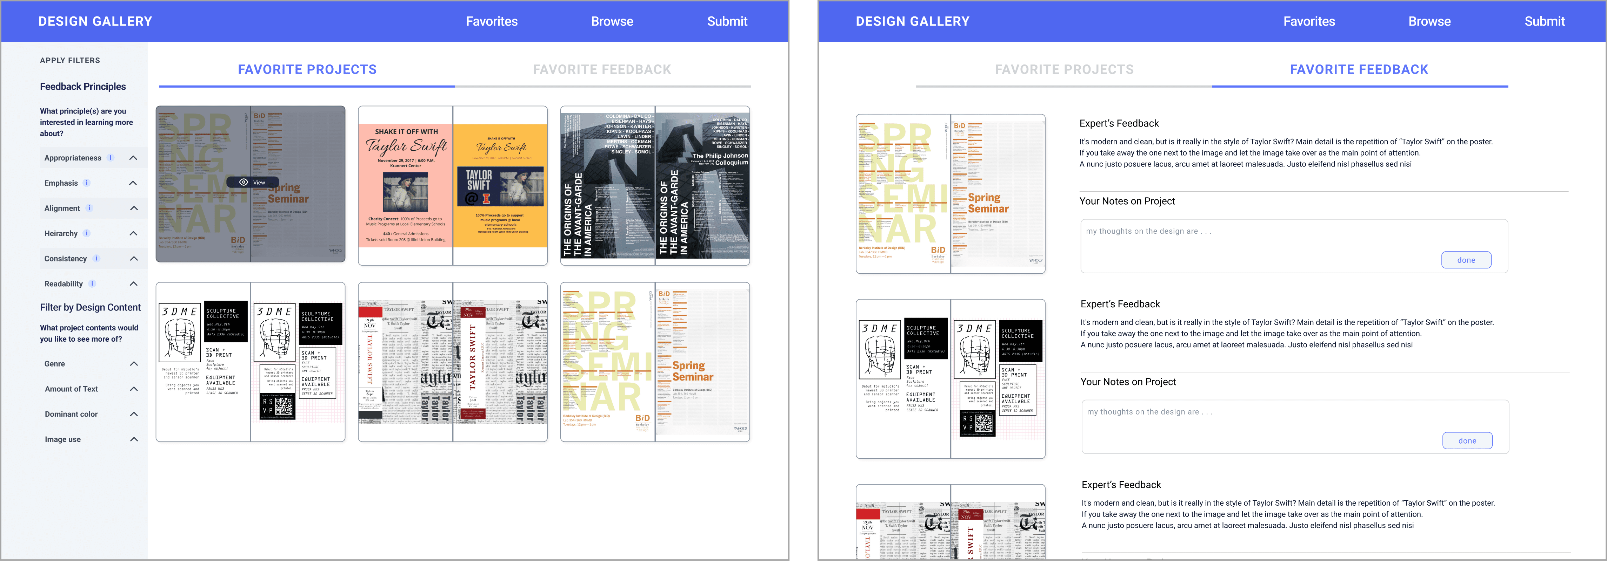Open Favorite Projects tab in the feedback screen

pyautogui.click(x=1064, y=70)
